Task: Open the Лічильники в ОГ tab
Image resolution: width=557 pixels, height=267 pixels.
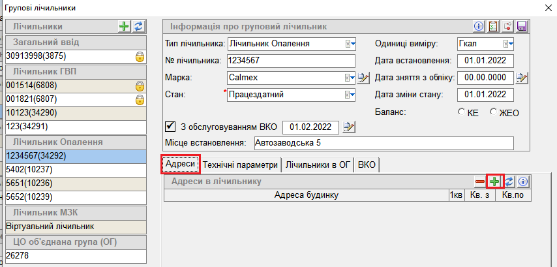Action: (318, 165)
